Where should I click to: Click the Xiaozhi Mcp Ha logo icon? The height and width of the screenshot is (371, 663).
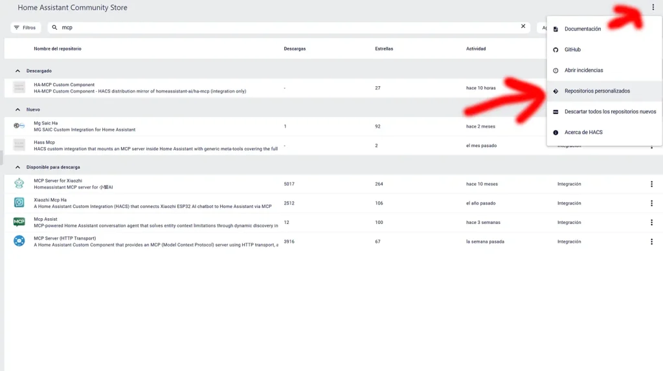pyautogui.click(x=19, y=203)
